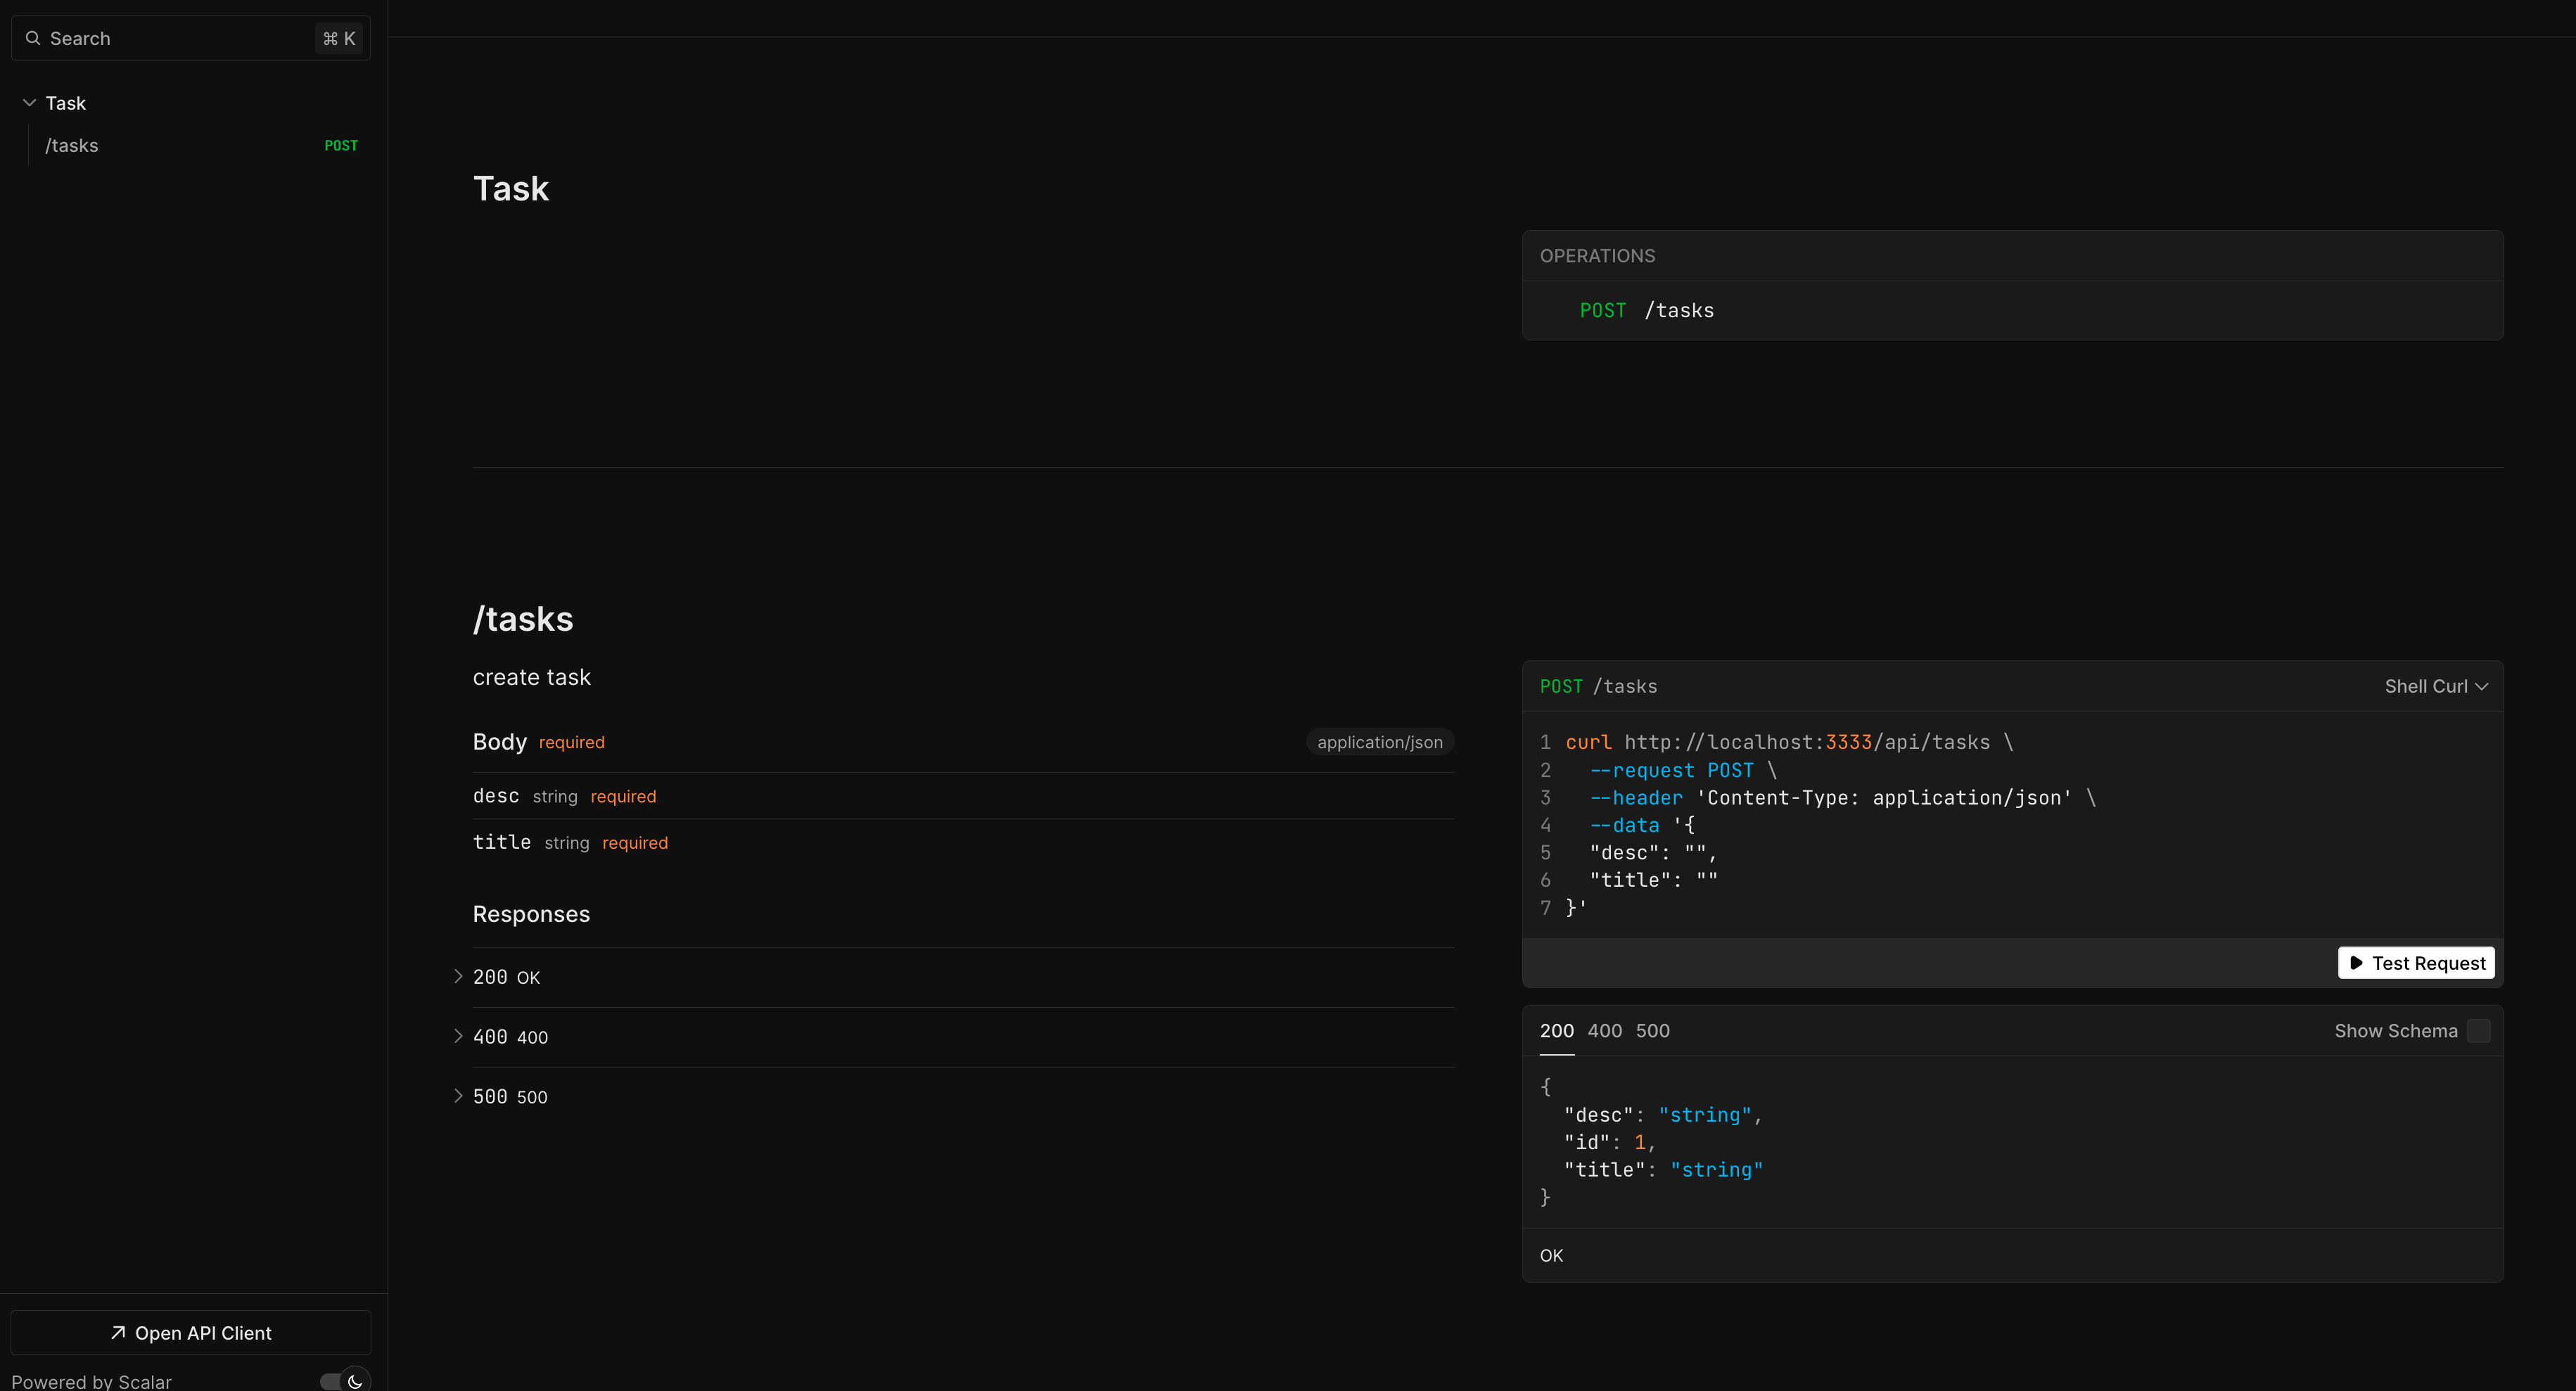Click the arrow icon beside Open API Client
The height and width of the screenshot is (1391, 2576).
(x=118, y=1332)
